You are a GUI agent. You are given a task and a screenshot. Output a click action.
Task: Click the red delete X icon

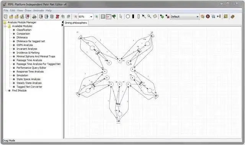[x=57, y=16]
